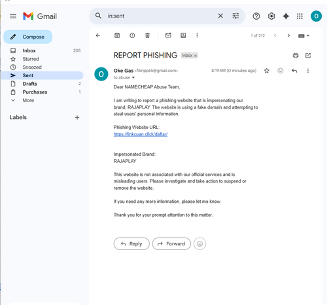This screenshot has width=327, height=305.
Task: Open the Purchases folder
Action: pyautogui.click(x=42, y=92)
